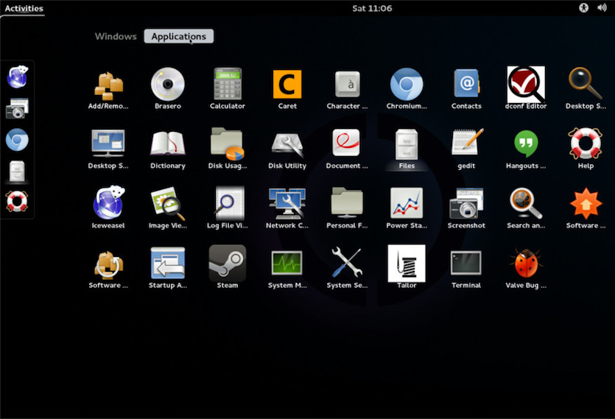The height and width of the screenshot is (419, 615).
Task: Open Software Sources orange star icon
Action: tap(586, 208)
